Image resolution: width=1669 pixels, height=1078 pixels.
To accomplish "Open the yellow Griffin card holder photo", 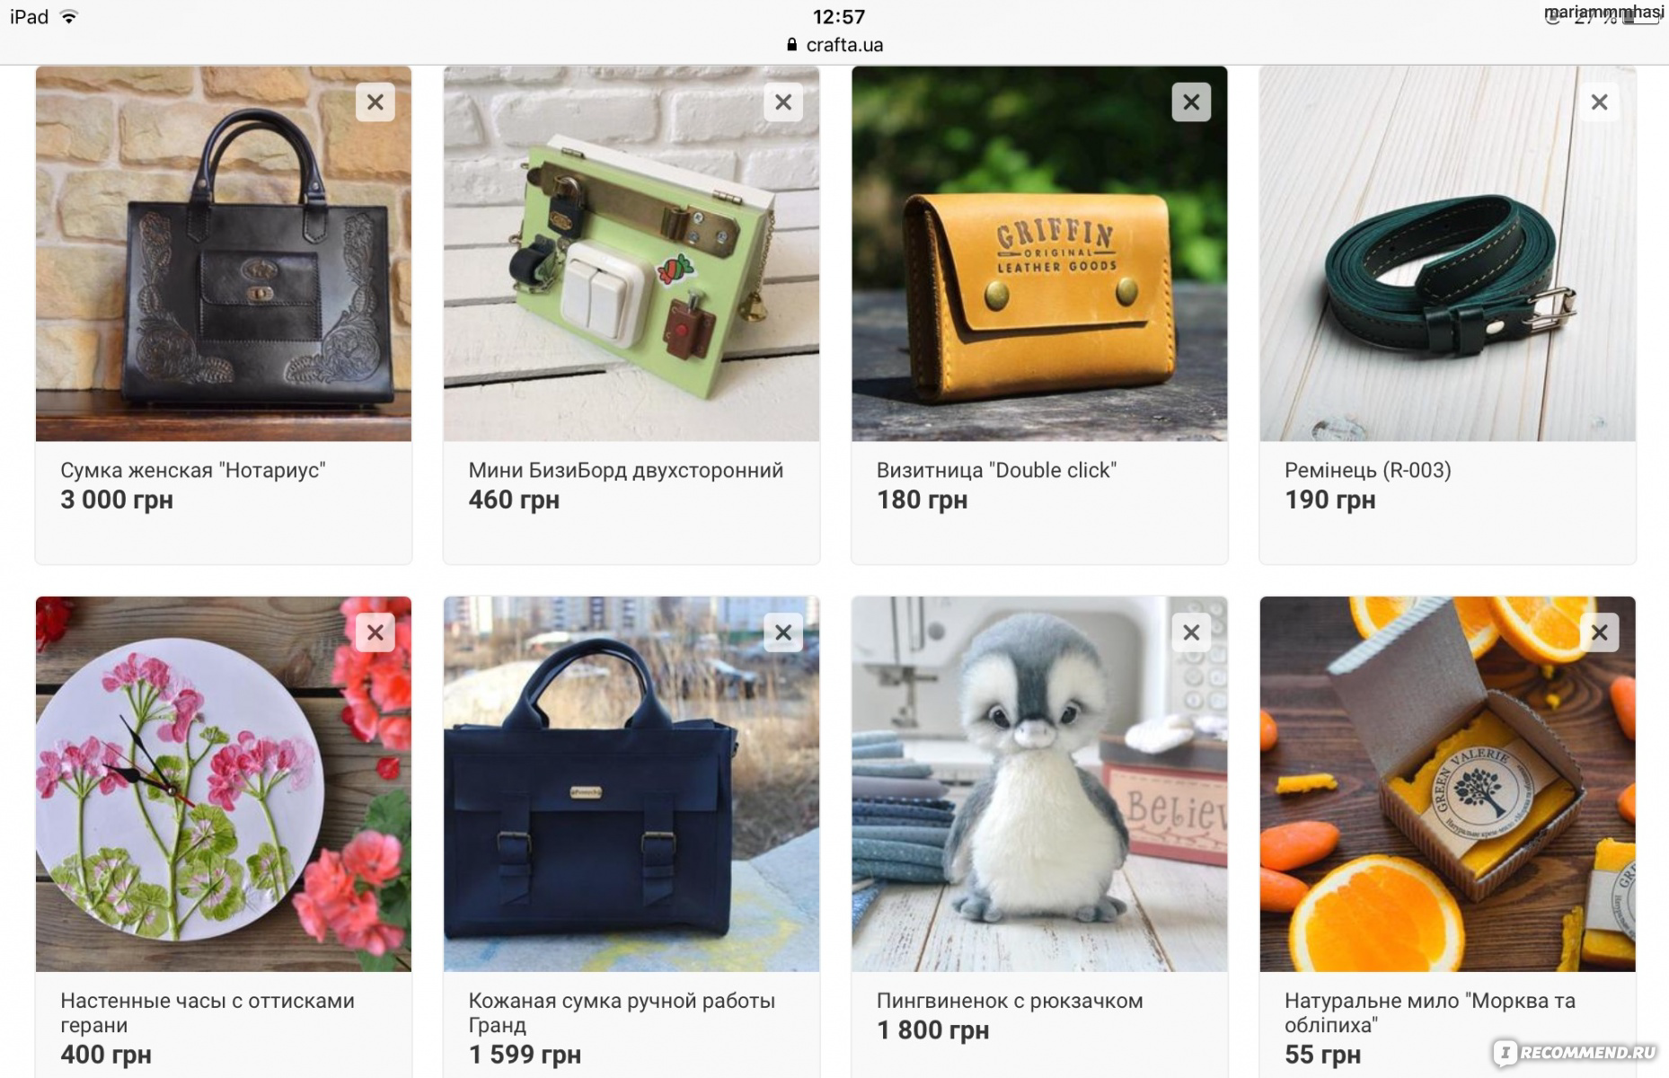I will click(x=1039, y=253).
